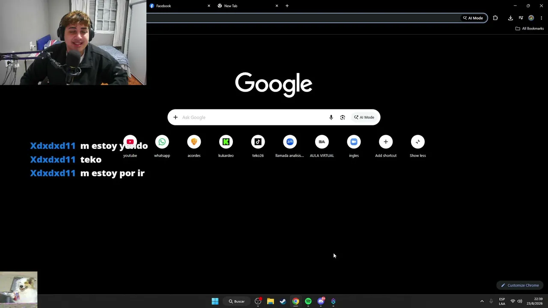This screenshot has width=548, height=308.
Task: Click the Add shortcut button
Action: [386, 146]
